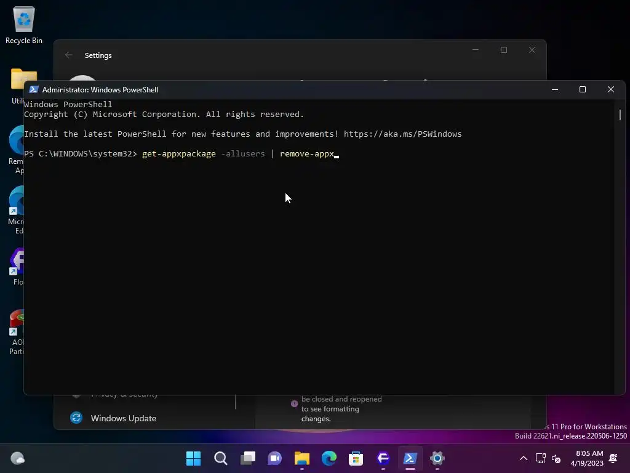Switch to PowerShell via its taskbar icon

[410, 458]
